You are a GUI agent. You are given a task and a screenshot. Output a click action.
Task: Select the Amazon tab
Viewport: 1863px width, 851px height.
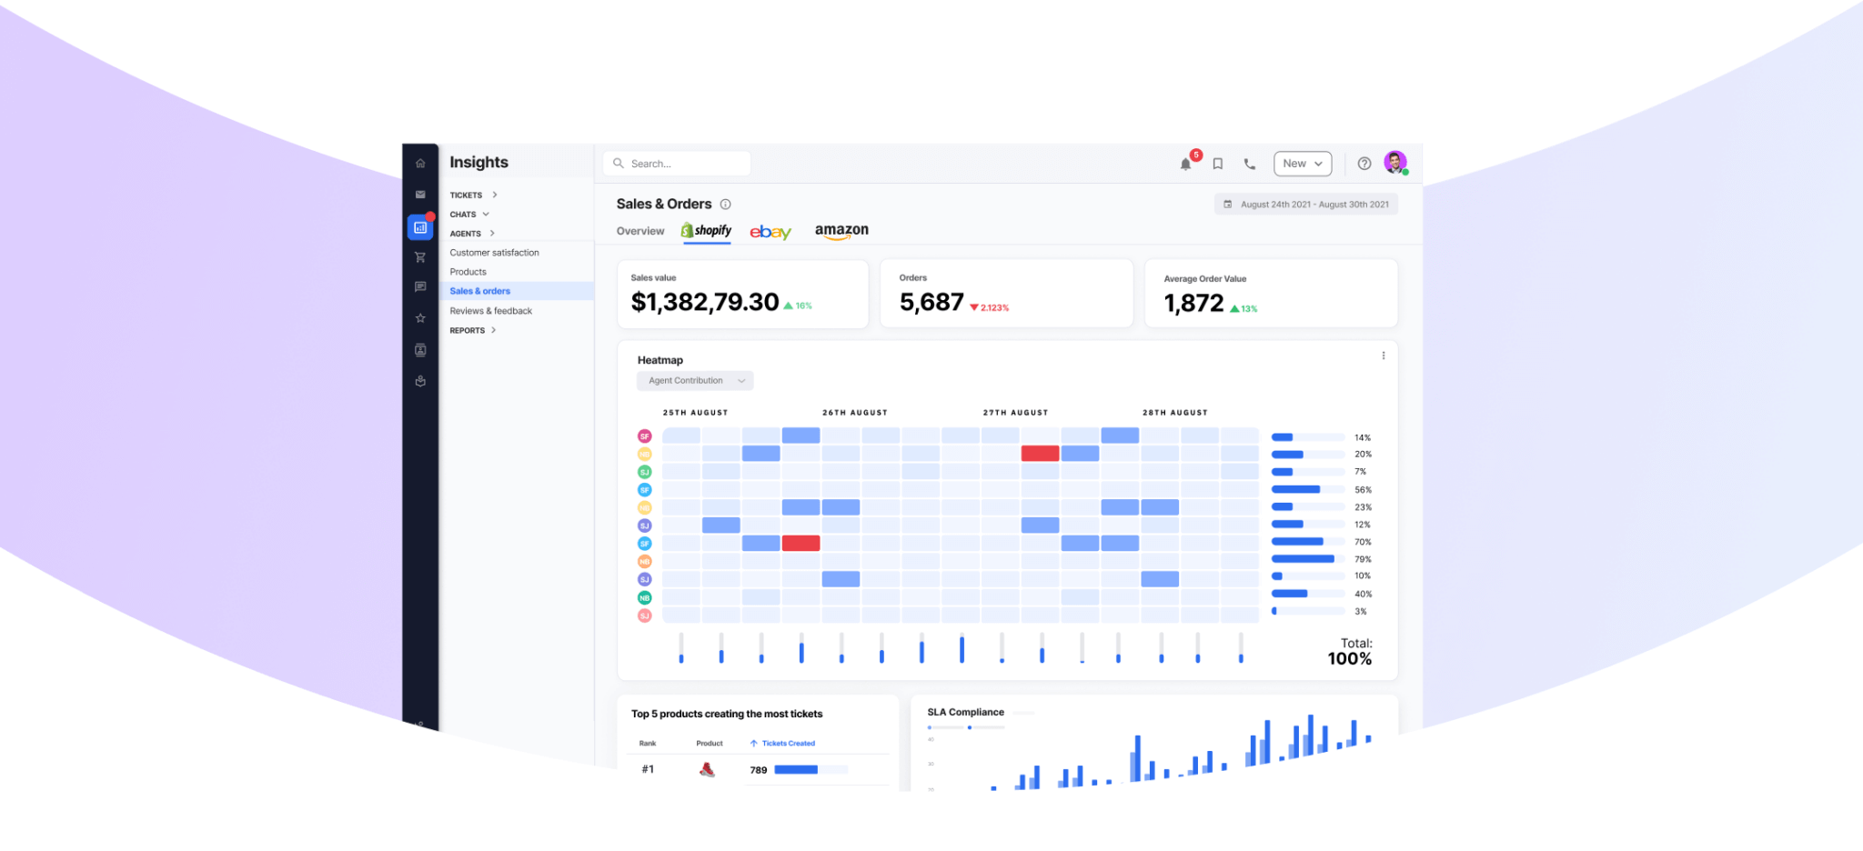click(841, 231)
